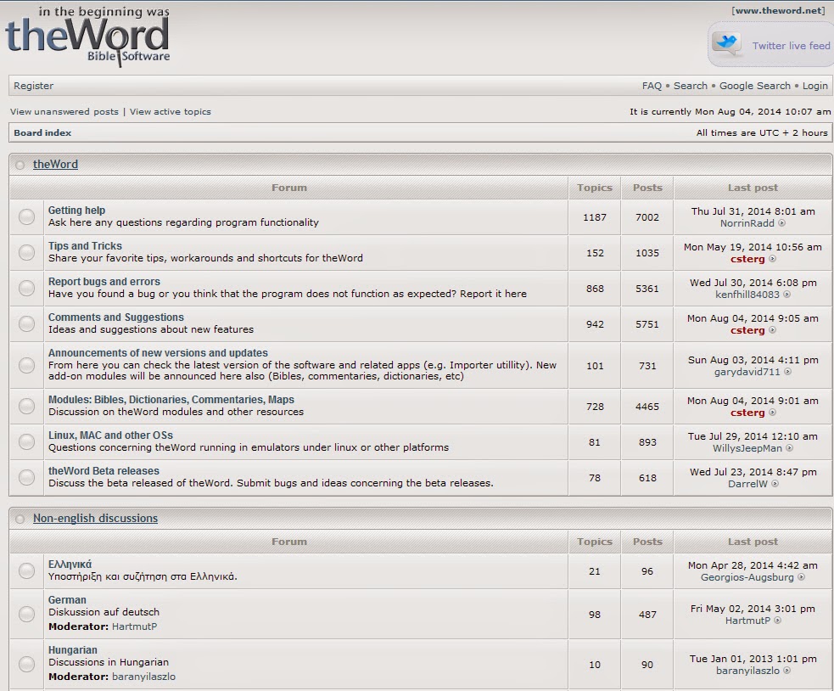Open DarrelW's user profile
Image resolution: width=834 pixels, height=691 pixels.
(x=747, y=484)
